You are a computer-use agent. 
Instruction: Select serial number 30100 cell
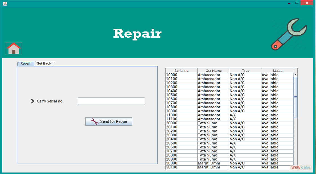181,167
